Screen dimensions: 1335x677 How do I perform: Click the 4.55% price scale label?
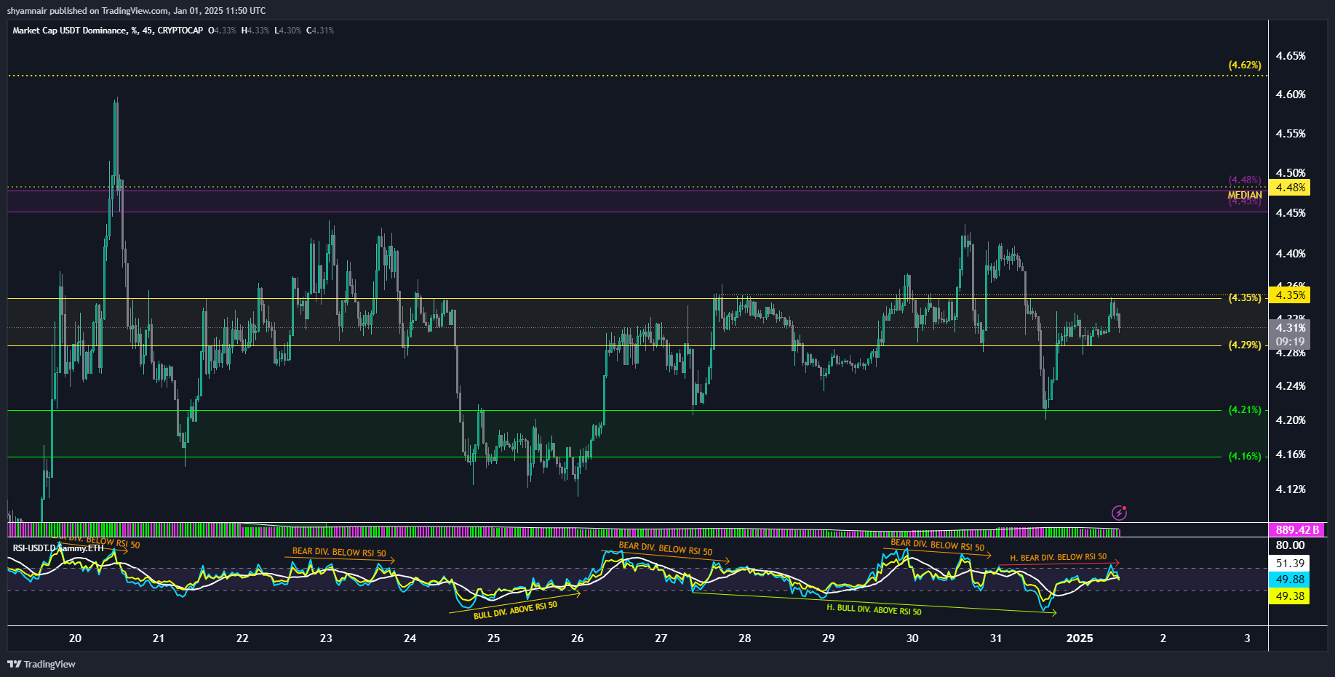[x=1291, y=134]
